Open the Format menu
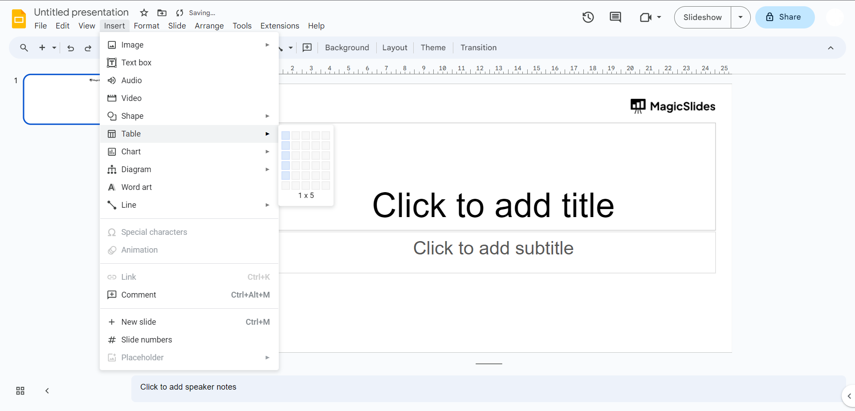Image resolution: width=855 pixels, height=411 pixels. (147, 26)
